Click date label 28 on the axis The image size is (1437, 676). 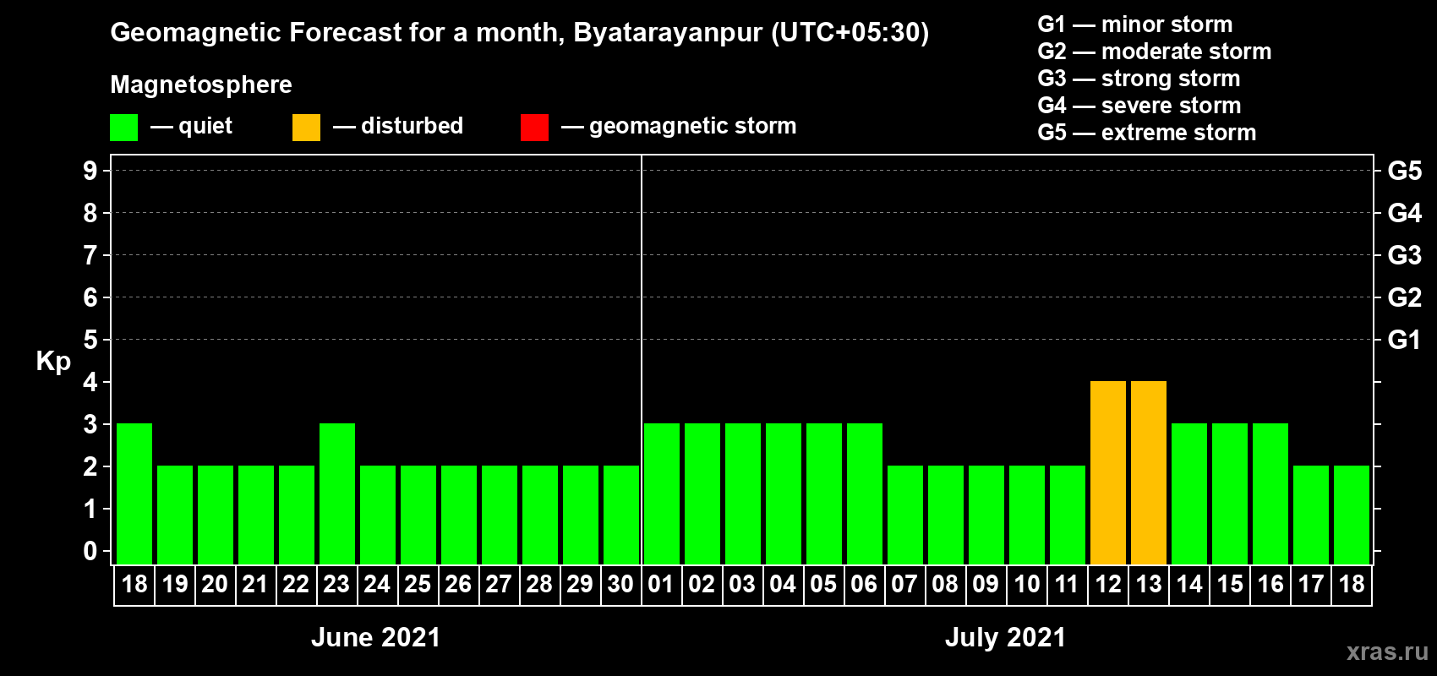click(x=539, y=585)
